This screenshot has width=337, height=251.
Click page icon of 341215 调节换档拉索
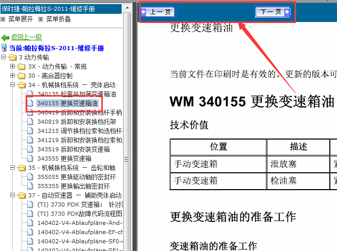pos(30,131)
